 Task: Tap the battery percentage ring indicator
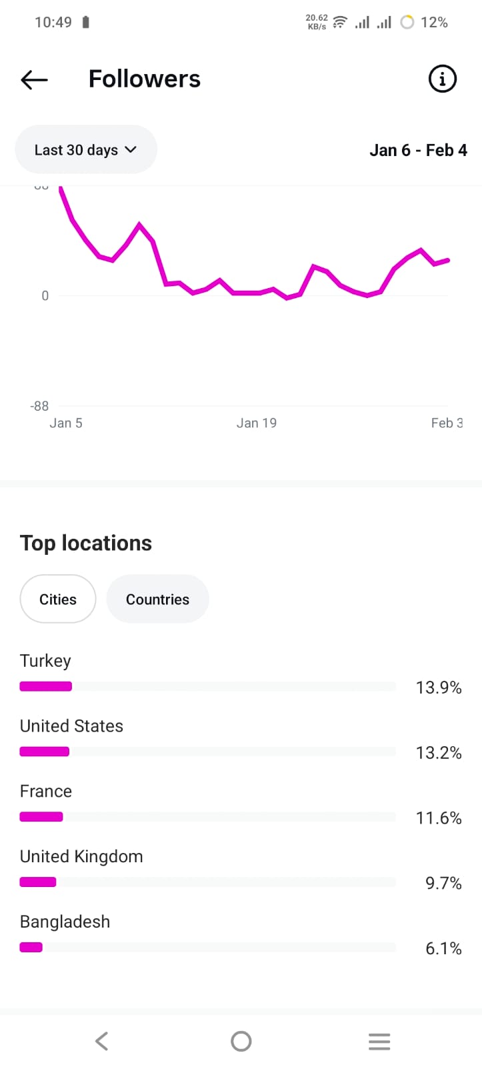[407, 22]
